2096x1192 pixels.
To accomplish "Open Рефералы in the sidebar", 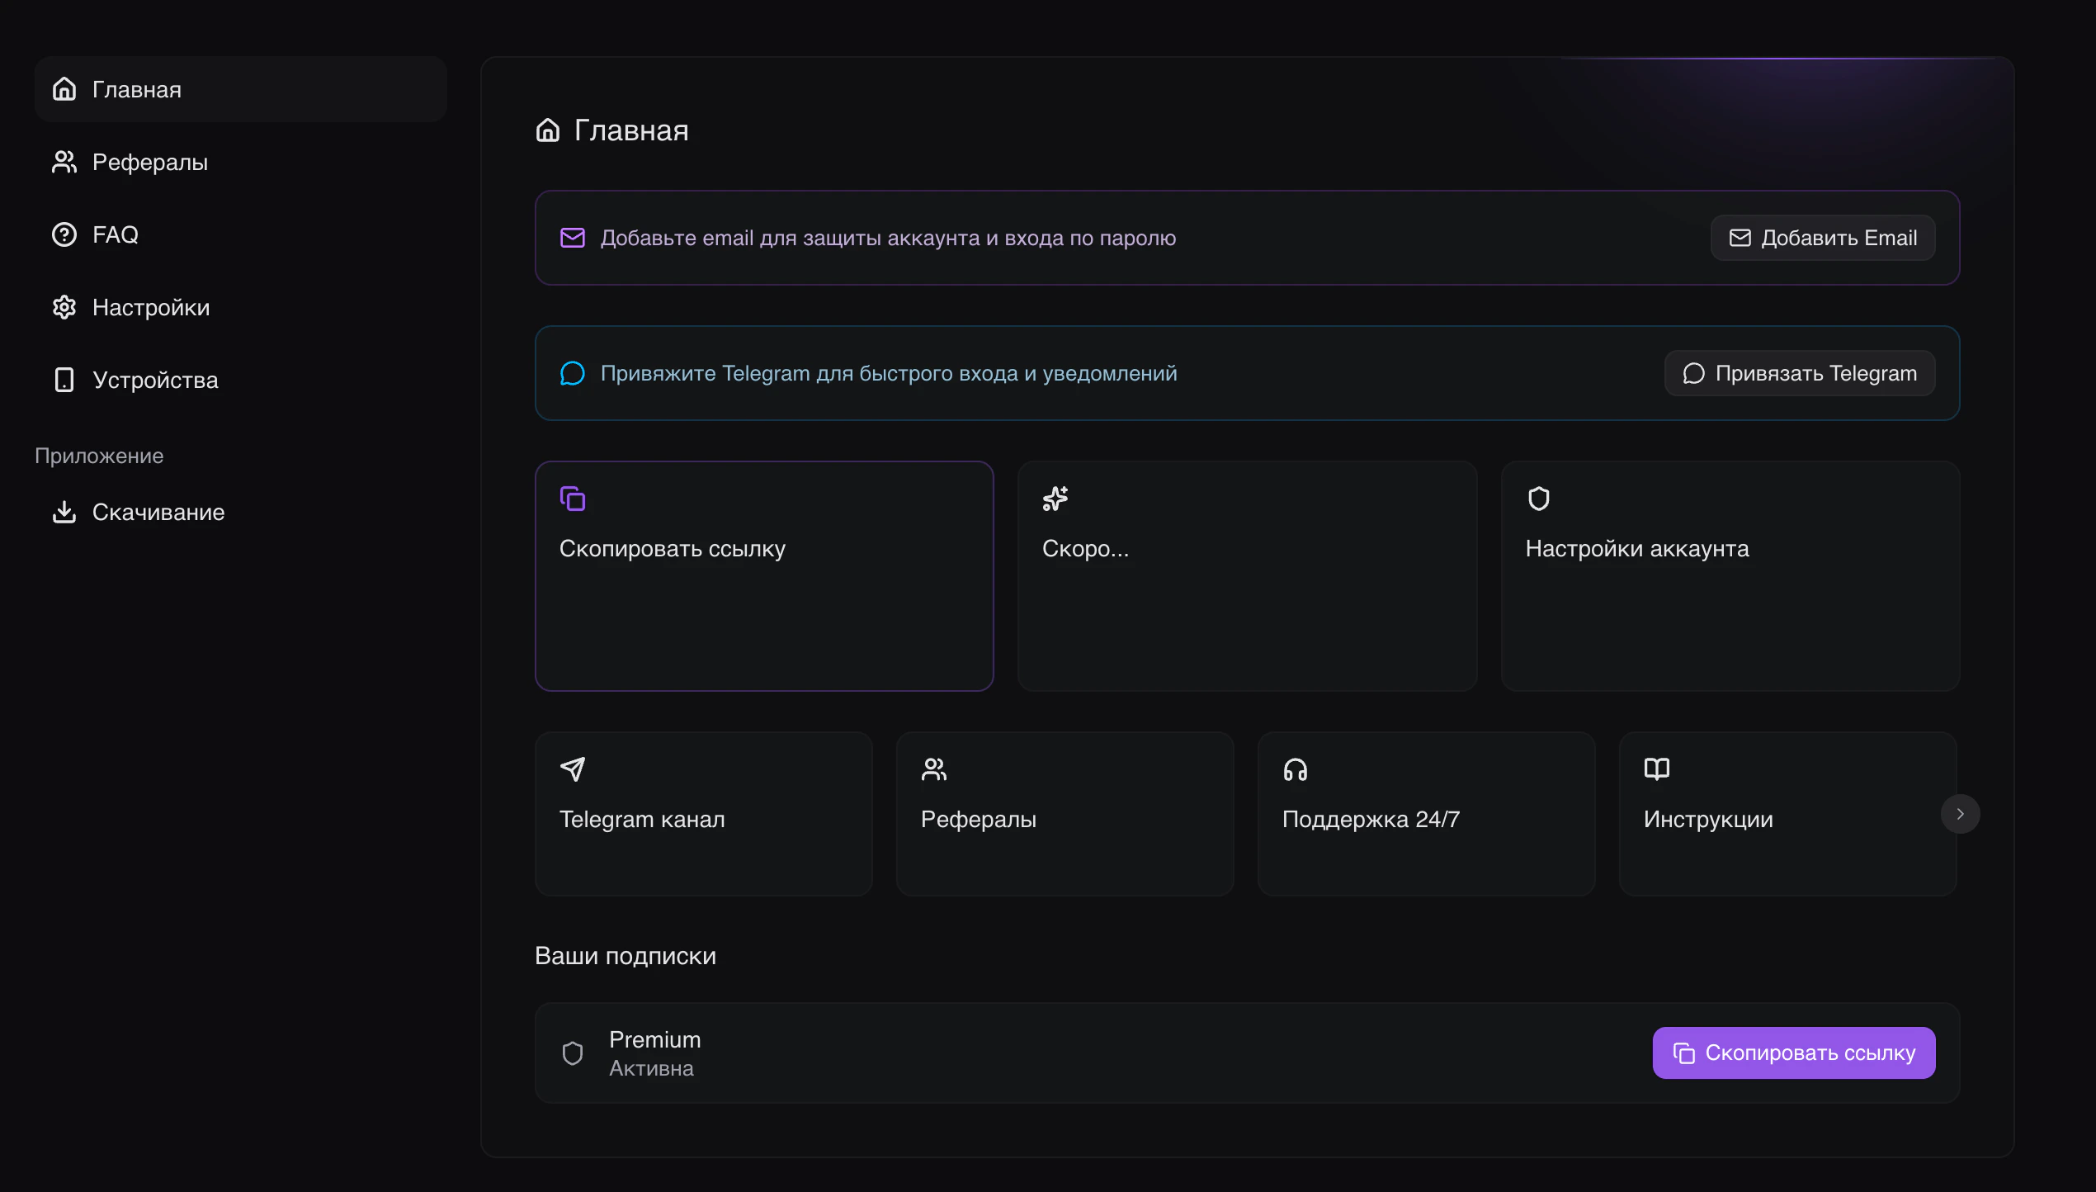I will coord(150,162).
